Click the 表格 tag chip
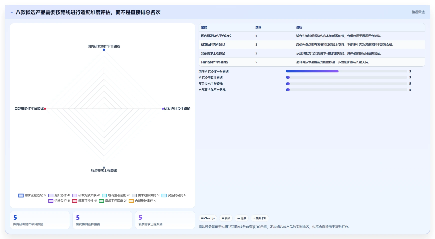The width and height of the screenshot is (435, 239). pyautogui.click(x=226, y=218)
